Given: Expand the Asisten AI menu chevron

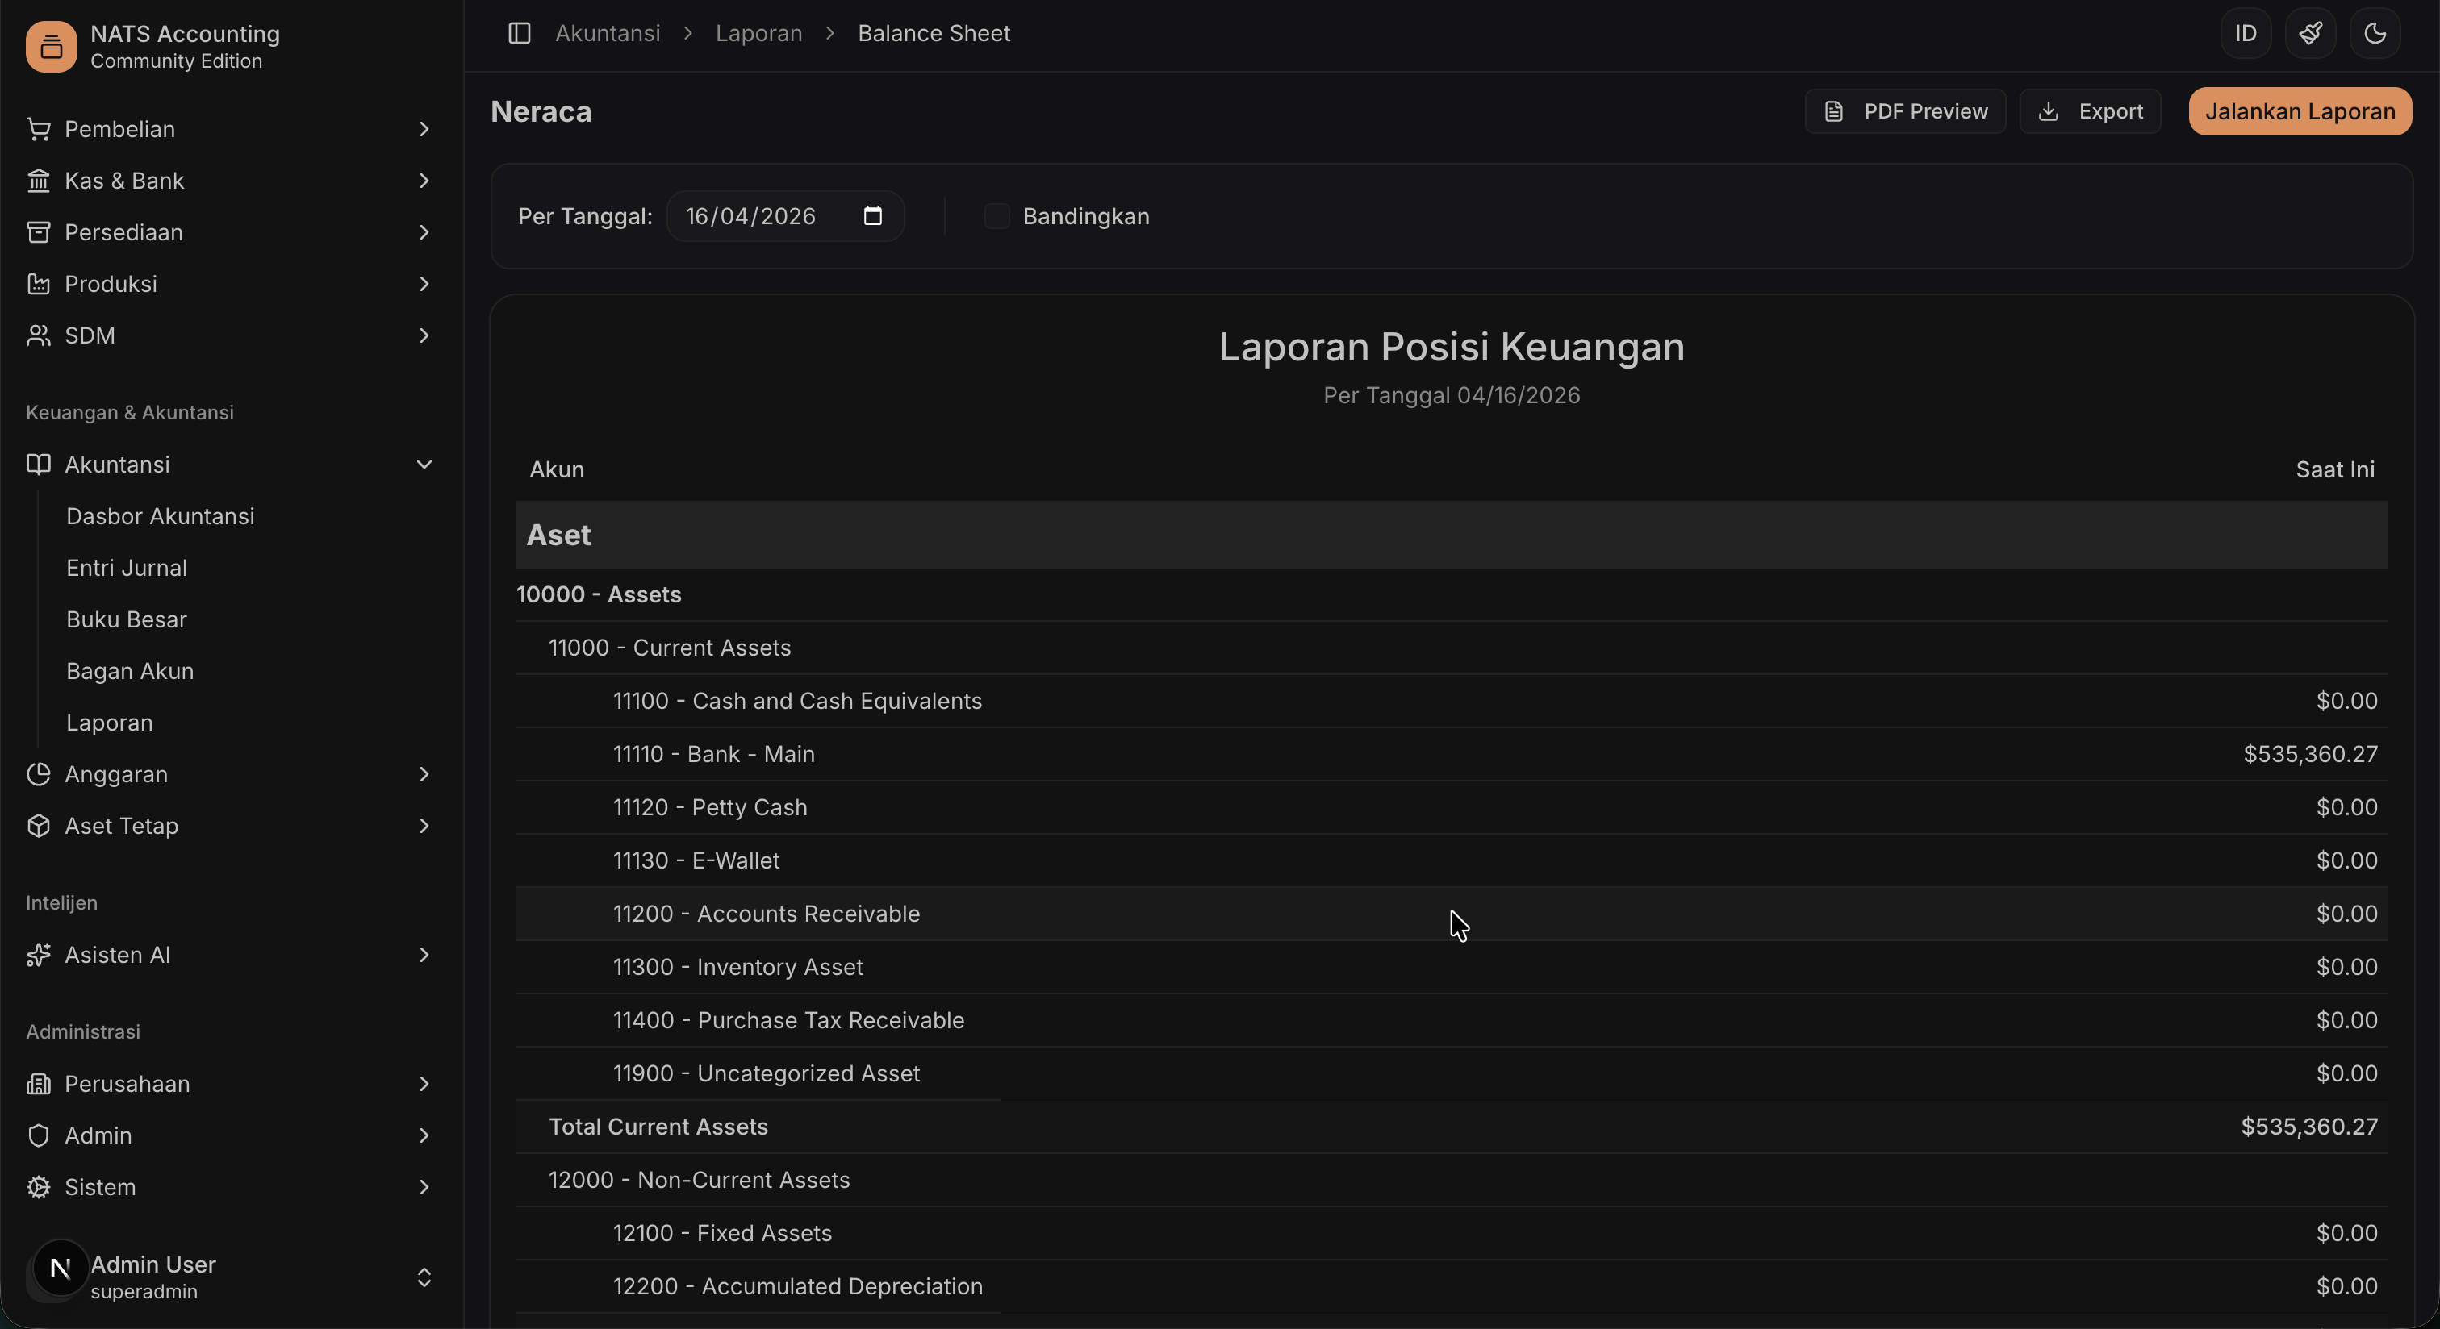Looking at the screenshot, I should click(x=424, y=955).
